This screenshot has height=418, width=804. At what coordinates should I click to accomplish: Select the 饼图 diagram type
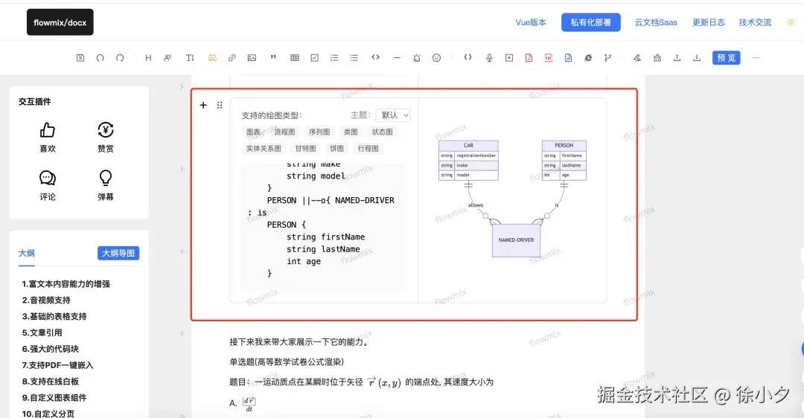click(x=337, y=149)
